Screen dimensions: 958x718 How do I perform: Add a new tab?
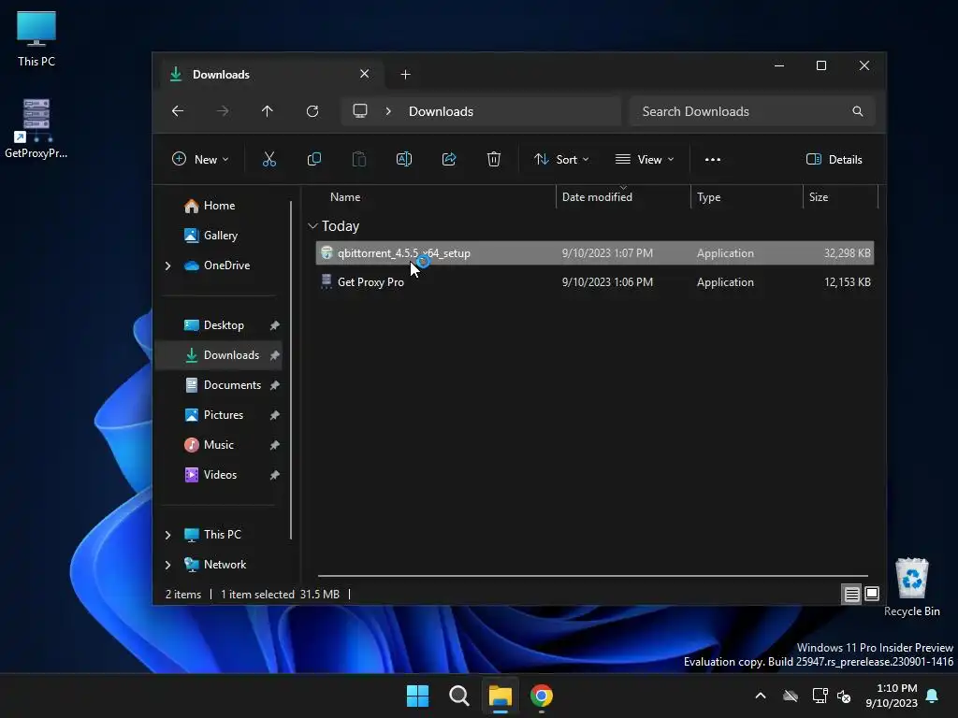pyautogui.click(x=405, y=75)
